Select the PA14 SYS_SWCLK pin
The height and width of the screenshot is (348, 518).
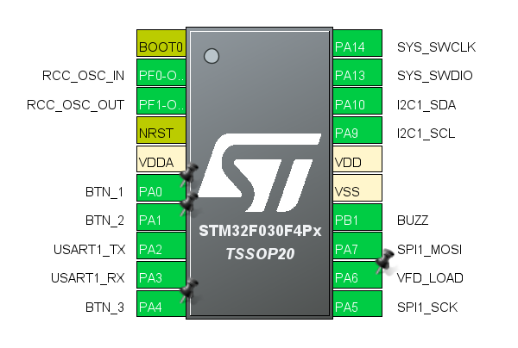(x=357, y=46)
